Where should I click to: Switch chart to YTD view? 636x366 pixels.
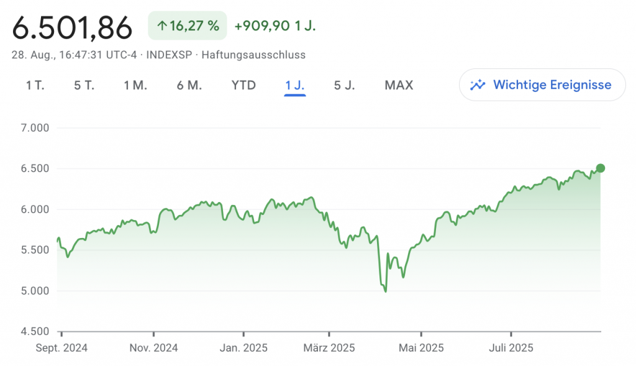pyautogui.click(x=243, y=85)
